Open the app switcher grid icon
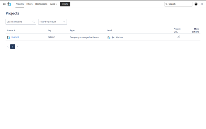The image size is (206, 129). click(x=4, y=4)
